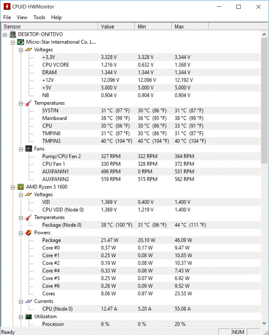This screenshot has height=335, width=269.
Task: Click the computer icon beside DESKTOP-ONITDVO
Action: [x=13, y=34]
